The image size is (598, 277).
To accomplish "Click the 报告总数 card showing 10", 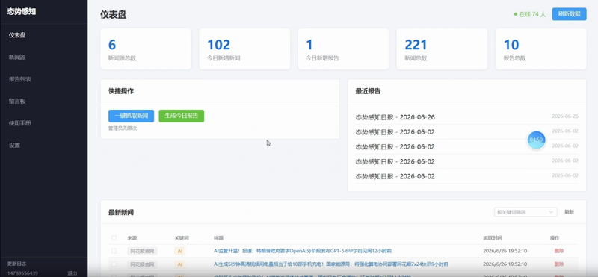I will (x=540, y=49).
